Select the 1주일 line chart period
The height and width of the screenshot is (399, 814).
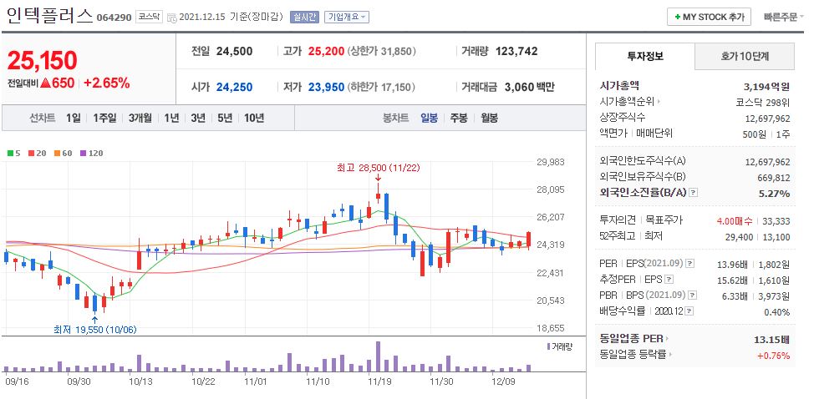click(x=104, y=119)
